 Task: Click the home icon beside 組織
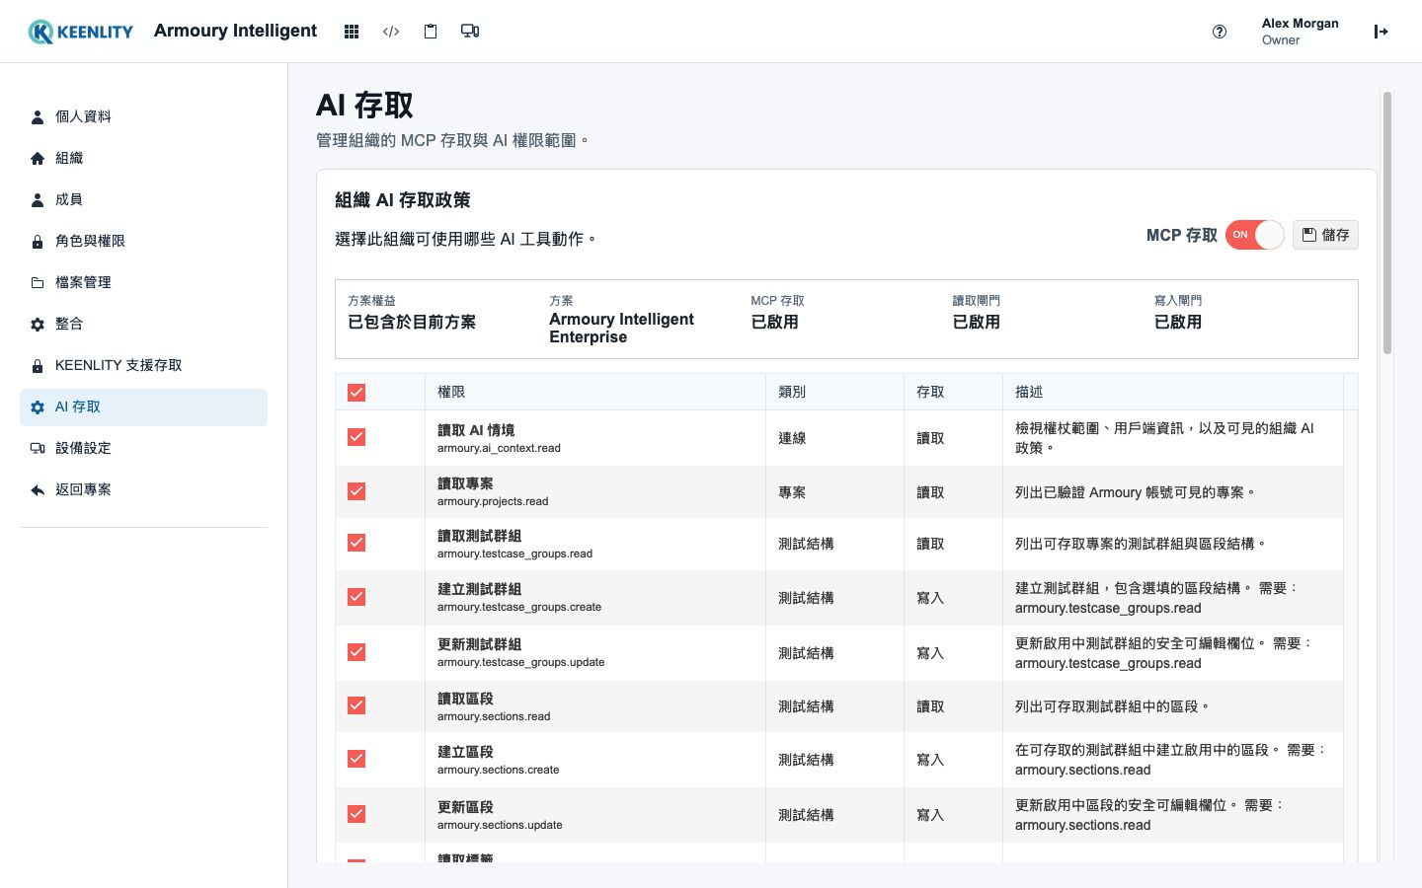pos(38,158)
